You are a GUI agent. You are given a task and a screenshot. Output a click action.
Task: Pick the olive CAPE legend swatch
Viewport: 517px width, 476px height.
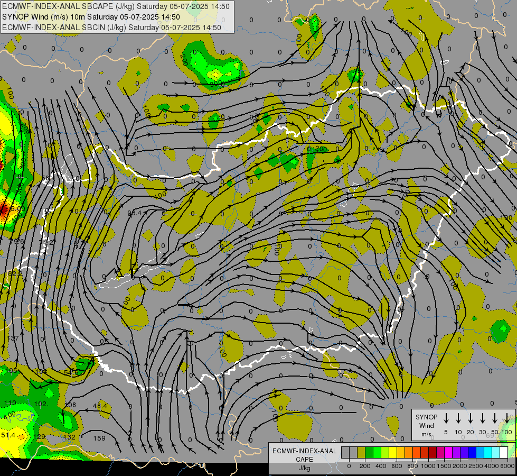tap(361, 452)
